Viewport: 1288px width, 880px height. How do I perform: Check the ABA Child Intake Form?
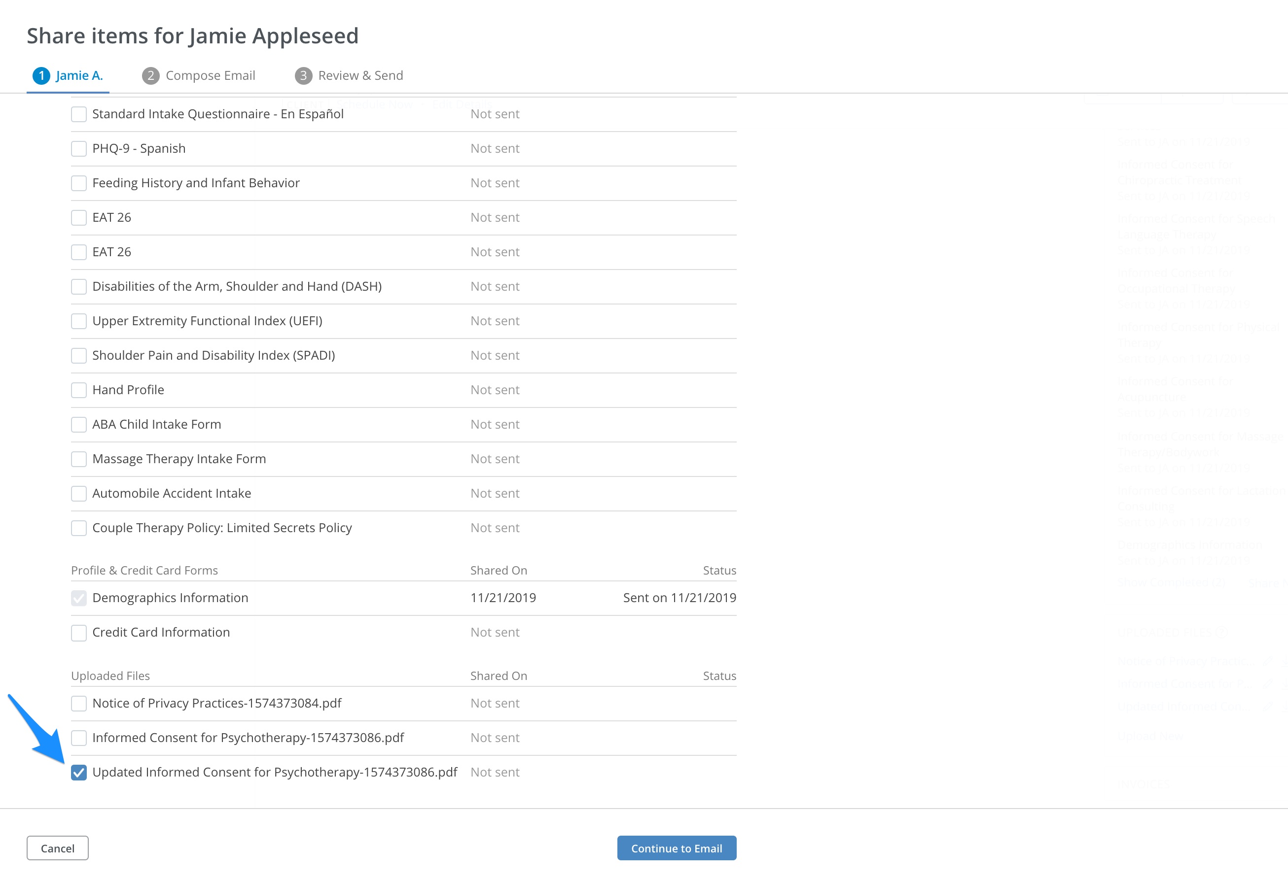click(x=79, y=424)
